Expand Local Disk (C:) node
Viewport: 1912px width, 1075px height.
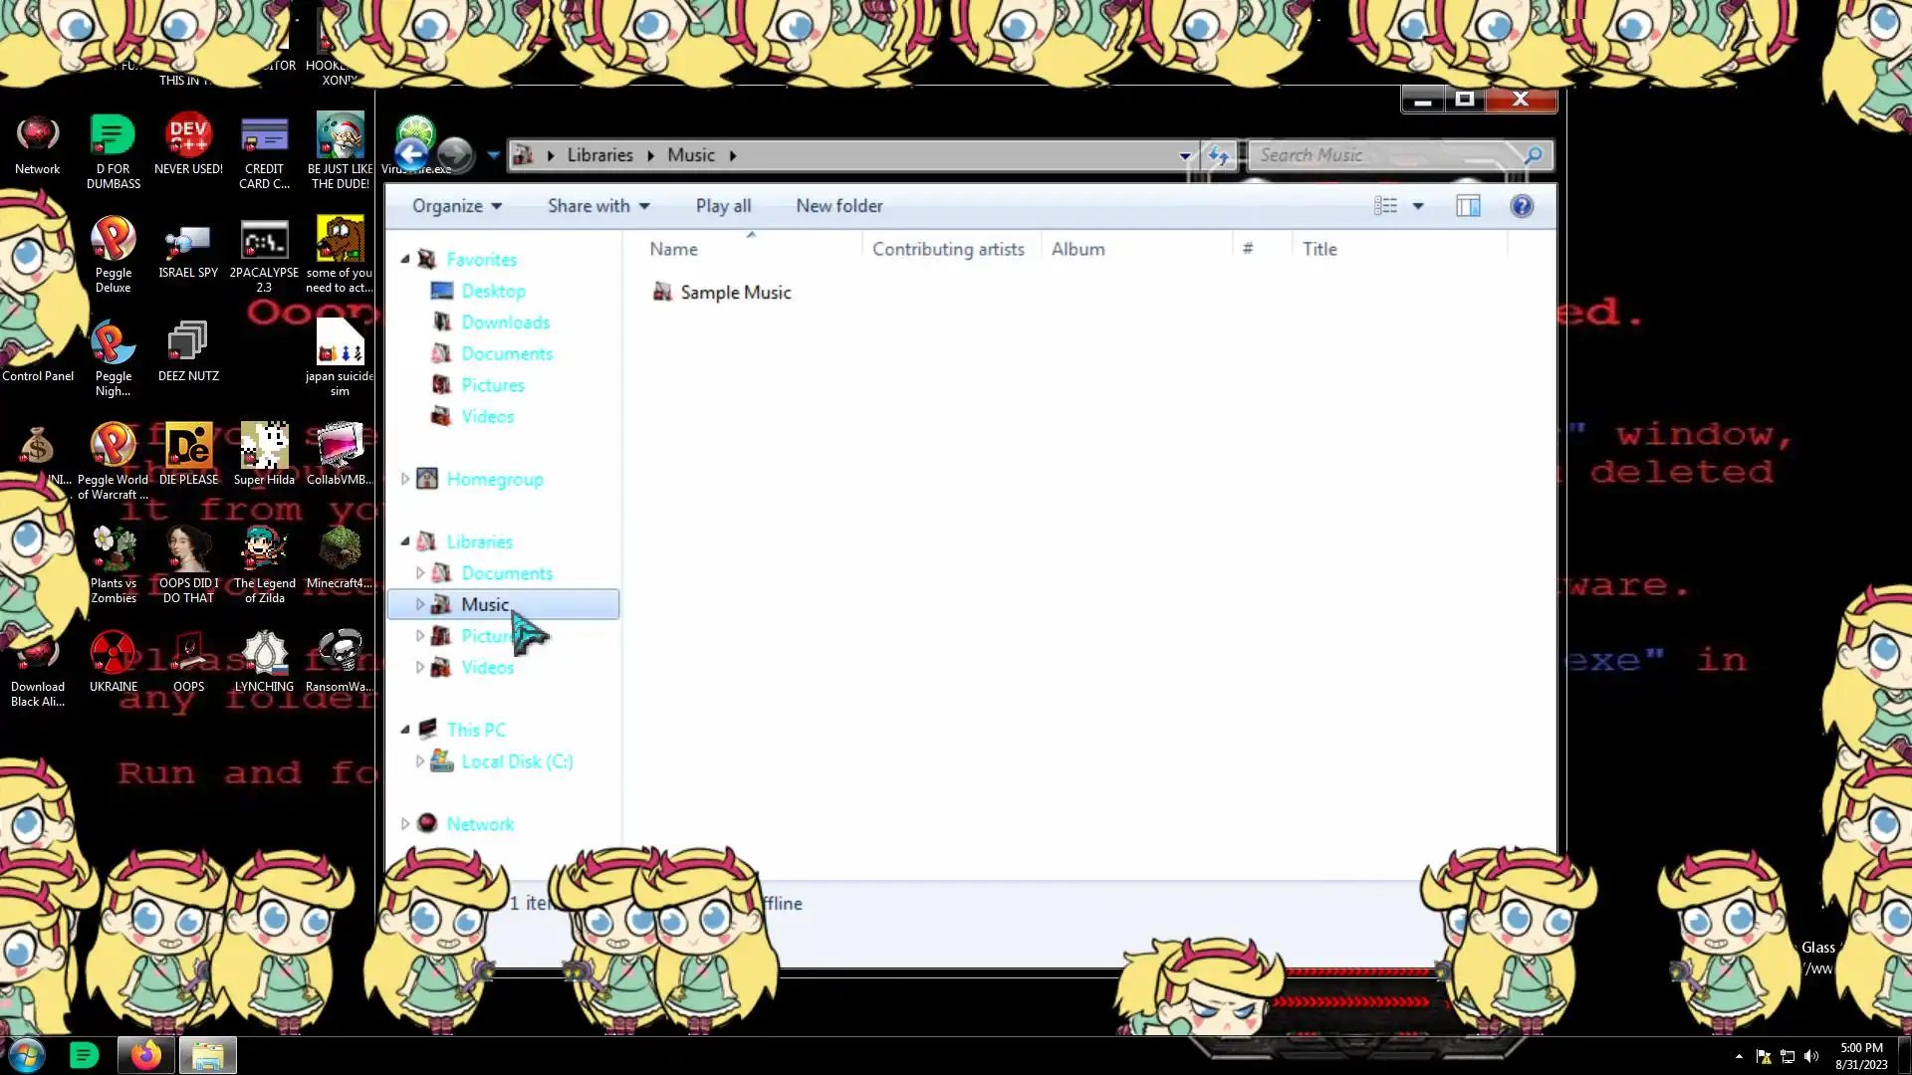pos(420,761)
